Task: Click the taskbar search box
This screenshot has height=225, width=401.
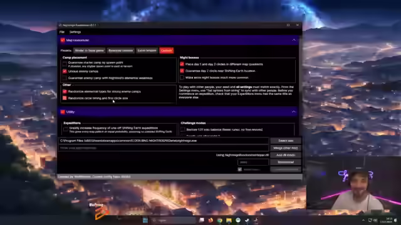Action: coord(174,220)
